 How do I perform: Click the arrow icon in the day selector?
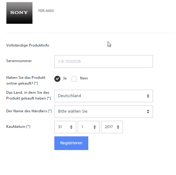[71, 127]
